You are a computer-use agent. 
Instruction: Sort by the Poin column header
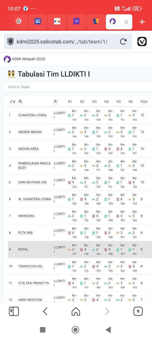144,102
